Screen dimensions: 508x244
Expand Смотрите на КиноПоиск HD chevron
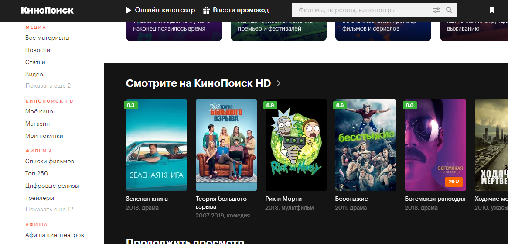279,84
